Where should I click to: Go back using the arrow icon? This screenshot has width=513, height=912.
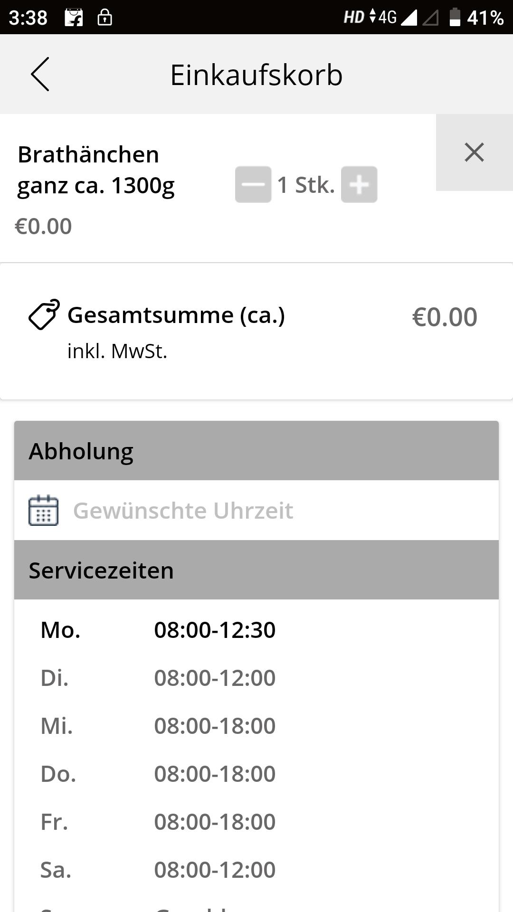(x=40, y=74)
